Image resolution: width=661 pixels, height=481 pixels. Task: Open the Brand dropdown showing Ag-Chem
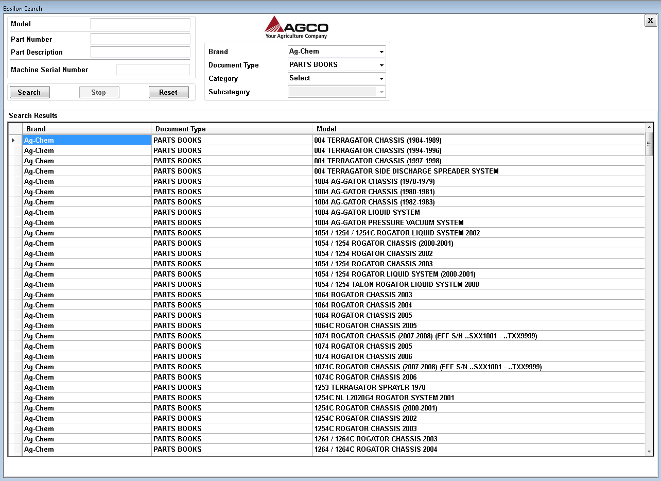337,51
